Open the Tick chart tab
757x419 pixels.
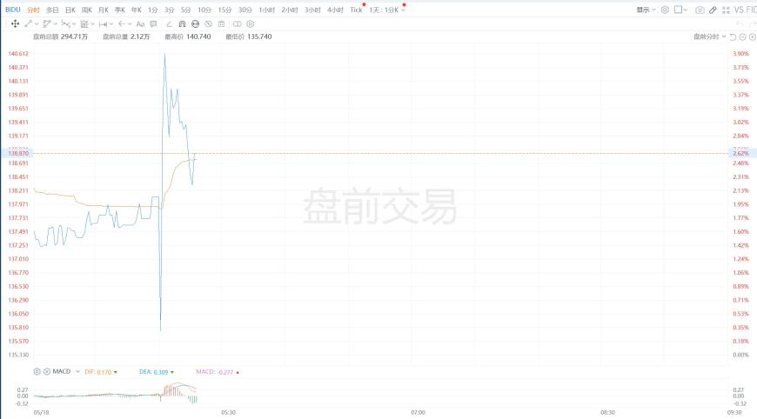point(356,10)
